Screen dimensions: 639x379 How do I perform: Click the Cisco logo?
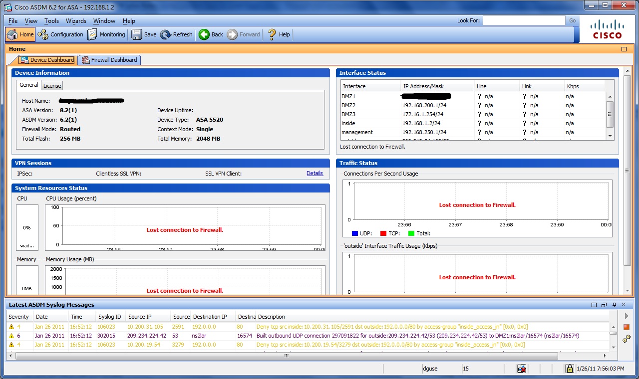click(607, 29)
